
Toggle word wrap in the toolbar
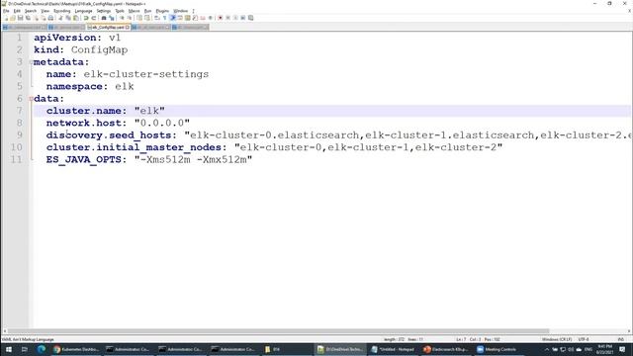coord(156,18)
